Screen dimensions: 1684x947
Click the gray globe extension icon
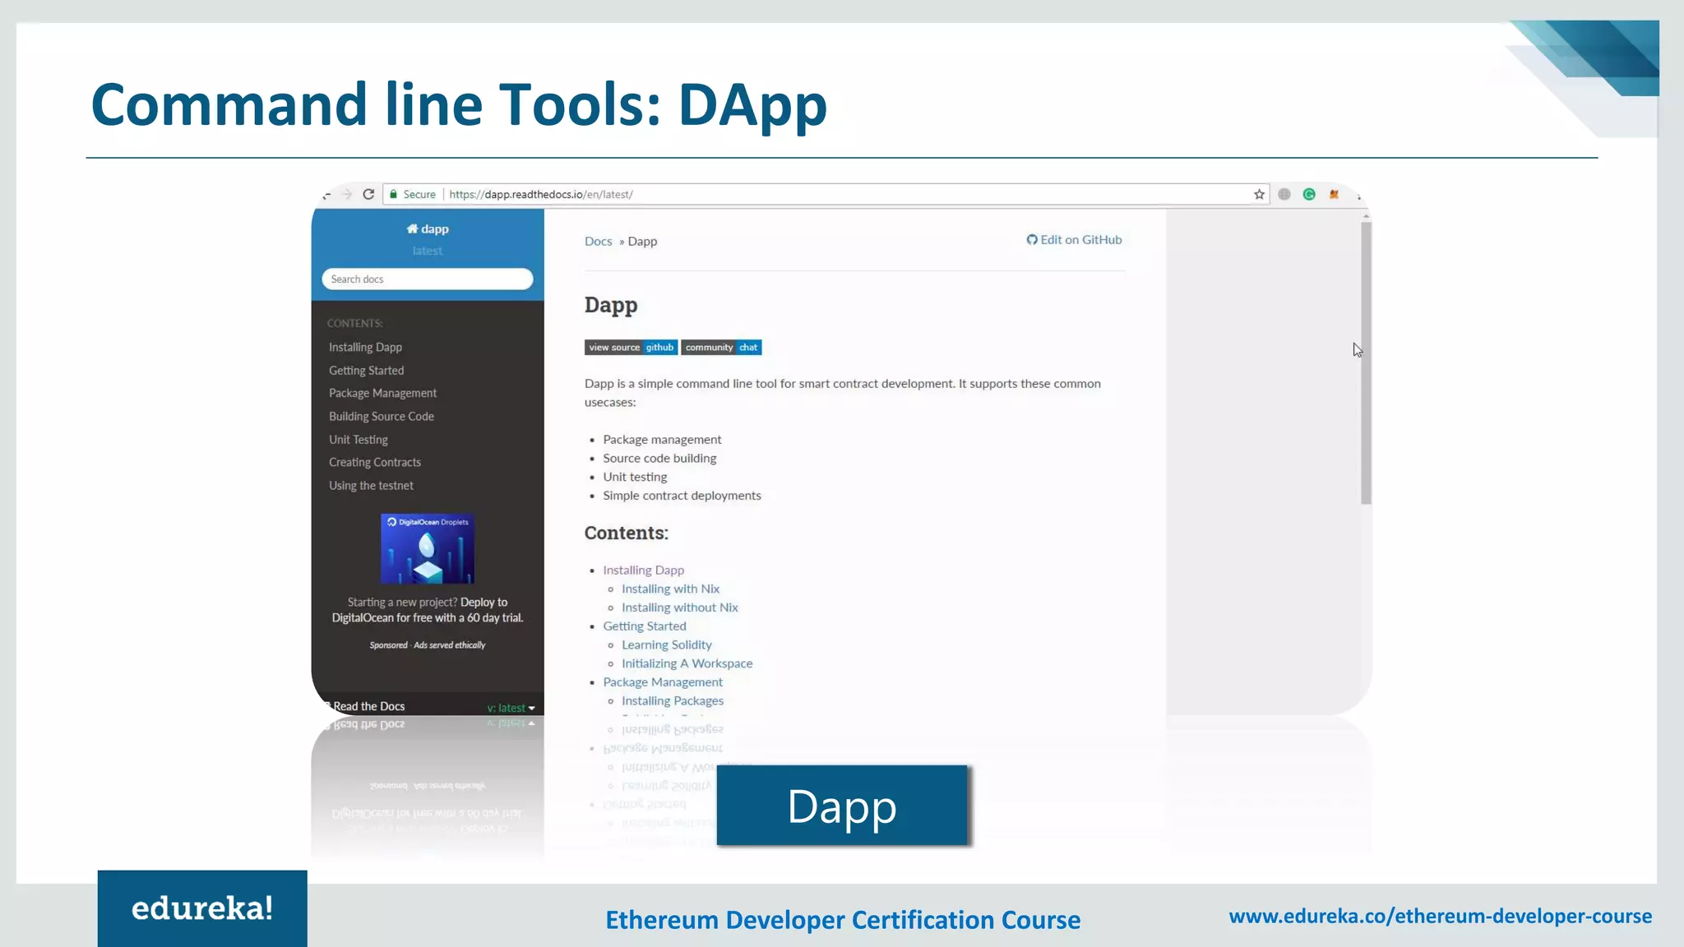(x=1284, y=195)
